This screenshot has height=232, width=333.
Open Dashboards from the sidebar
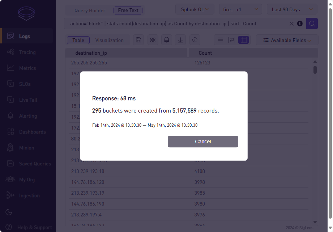click(32, 132)
